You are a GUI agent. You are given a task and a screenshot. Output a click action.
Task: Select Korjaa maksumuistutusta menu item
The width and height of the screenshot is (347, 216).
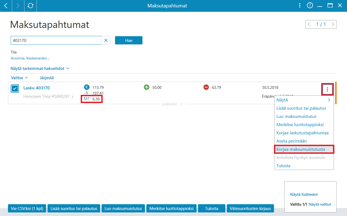304,149
